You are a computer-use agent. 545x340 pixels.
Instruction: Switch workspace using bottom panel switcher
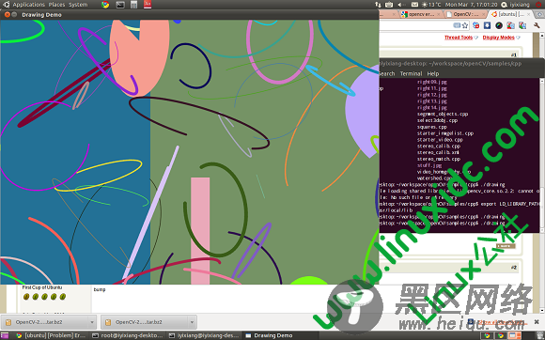point(516,335)
